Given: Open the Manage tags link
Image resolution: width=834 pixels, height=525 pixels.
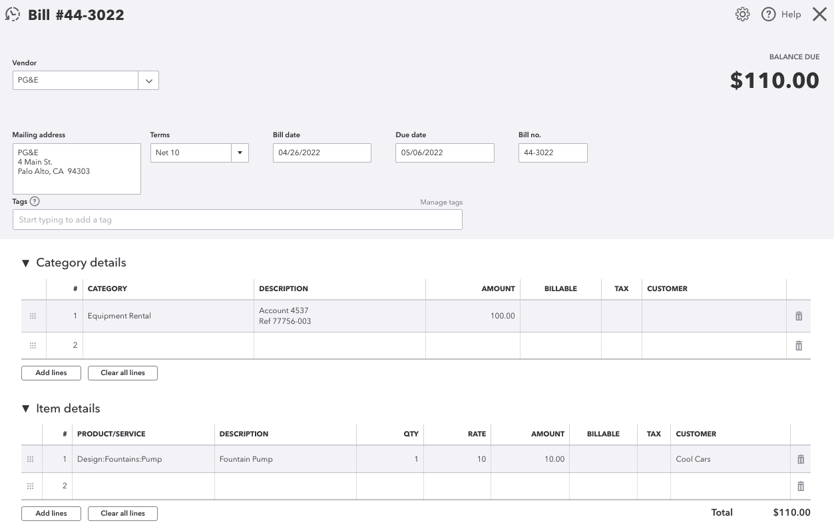Looking at the screenshot, I should click(x=441, y=202).
